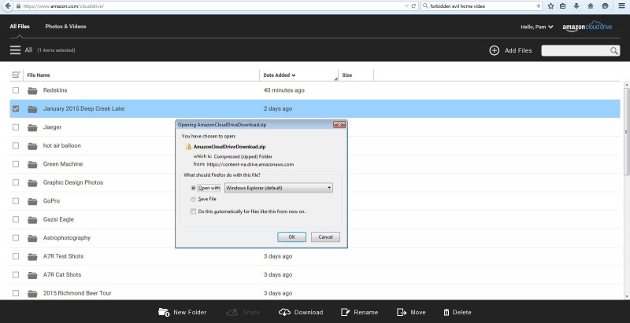Click the magnifier icon in Cloud Drive search

(x=614, y=50)
